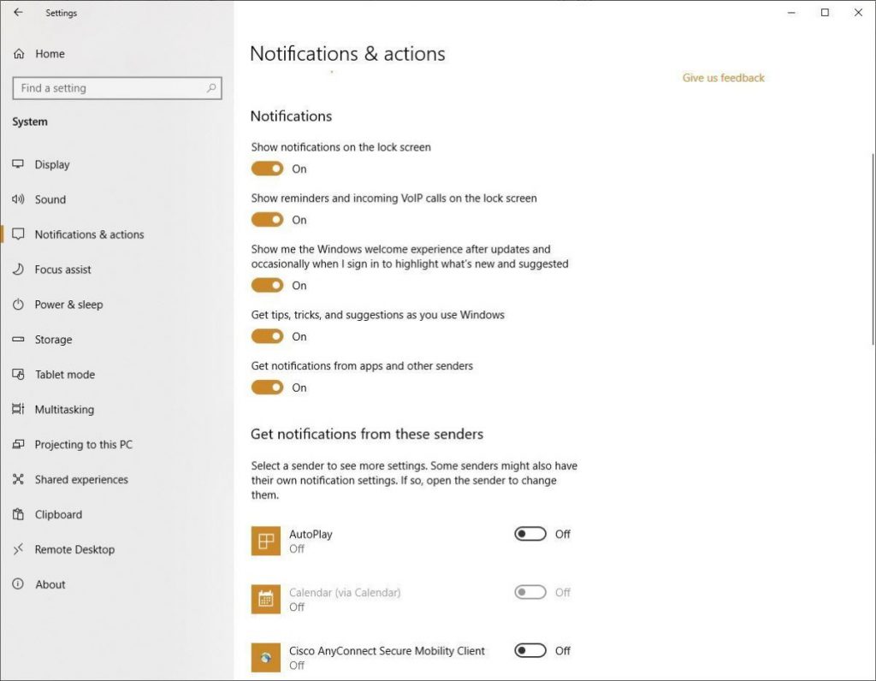Image resolution: width=876 pixels, height=681 pixels.
Task: Click the Give us feedback link
Action: click(x=723, y=77)
